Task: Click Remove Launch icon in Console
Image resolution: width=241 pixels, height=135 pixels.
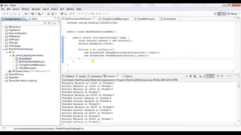Action: (191, 76)
